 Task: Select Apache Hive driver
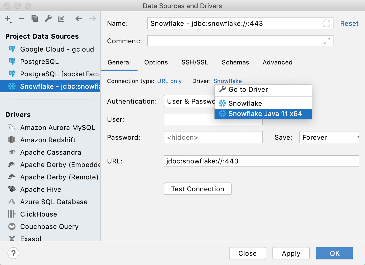click(x=50, y=189)
